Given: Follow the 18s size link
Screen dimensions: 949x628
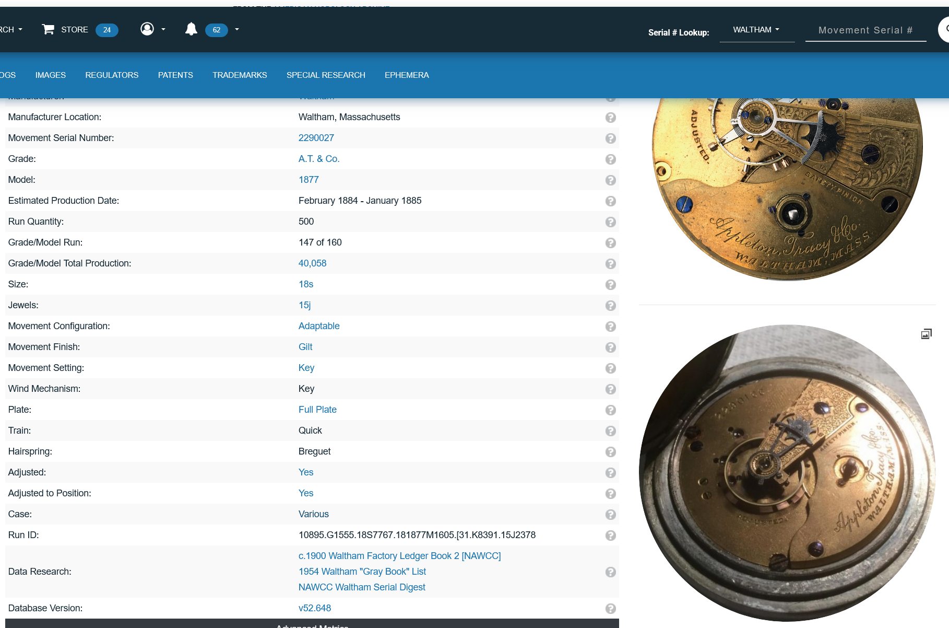Looking at the screenshot, I should tap(306, 284).
